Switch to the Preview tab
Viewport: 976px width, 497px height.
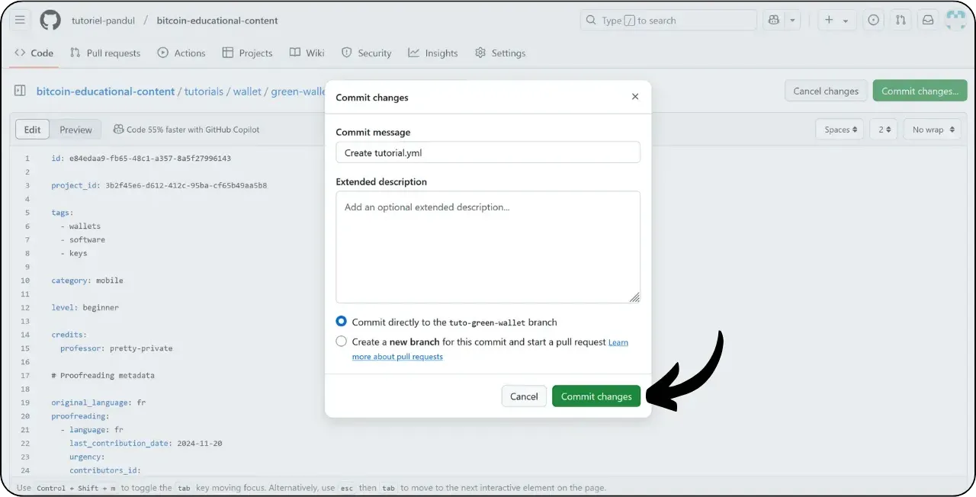point(75,129)
